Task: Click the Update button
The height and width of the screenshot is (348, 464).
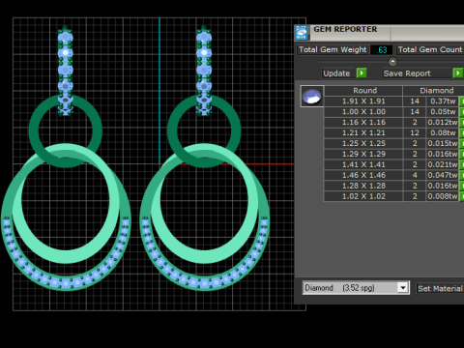Action: [x=336, y=73]
